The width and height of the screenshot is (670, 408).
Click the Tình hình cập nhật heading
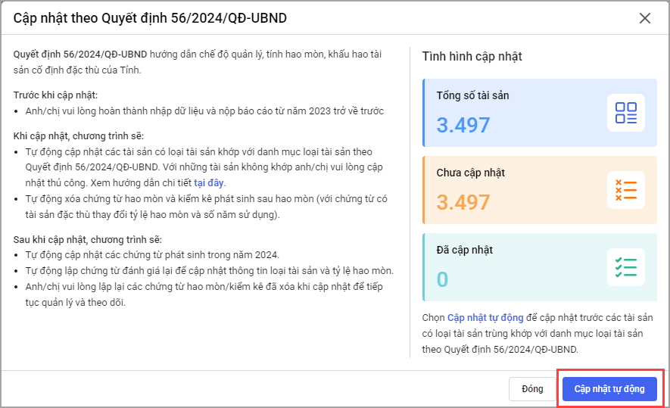tap(472, 57)
